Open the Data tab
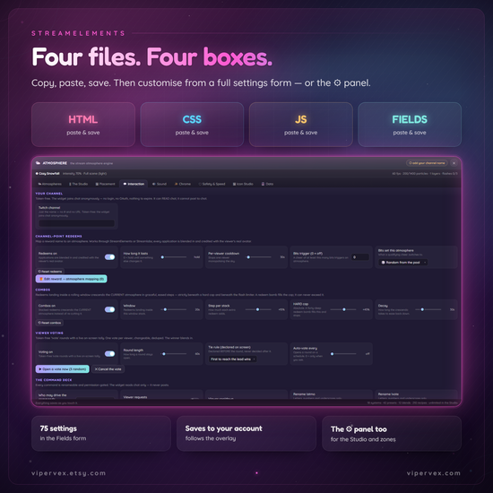Image resolution: width=493 pixels, height=493 pixels. click(x=267, y=184)
